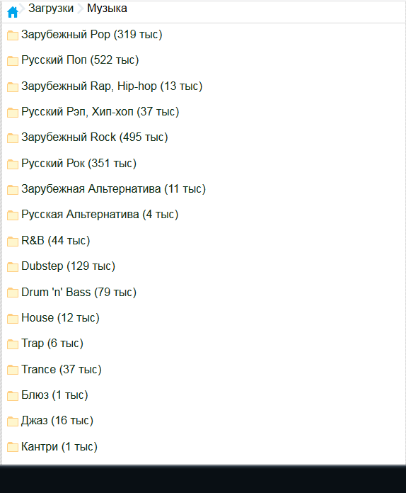The width and height of the screenshot is (406, 493).
Task: Click the blue home icon in breadcrumb
Action: click(13, 12)
